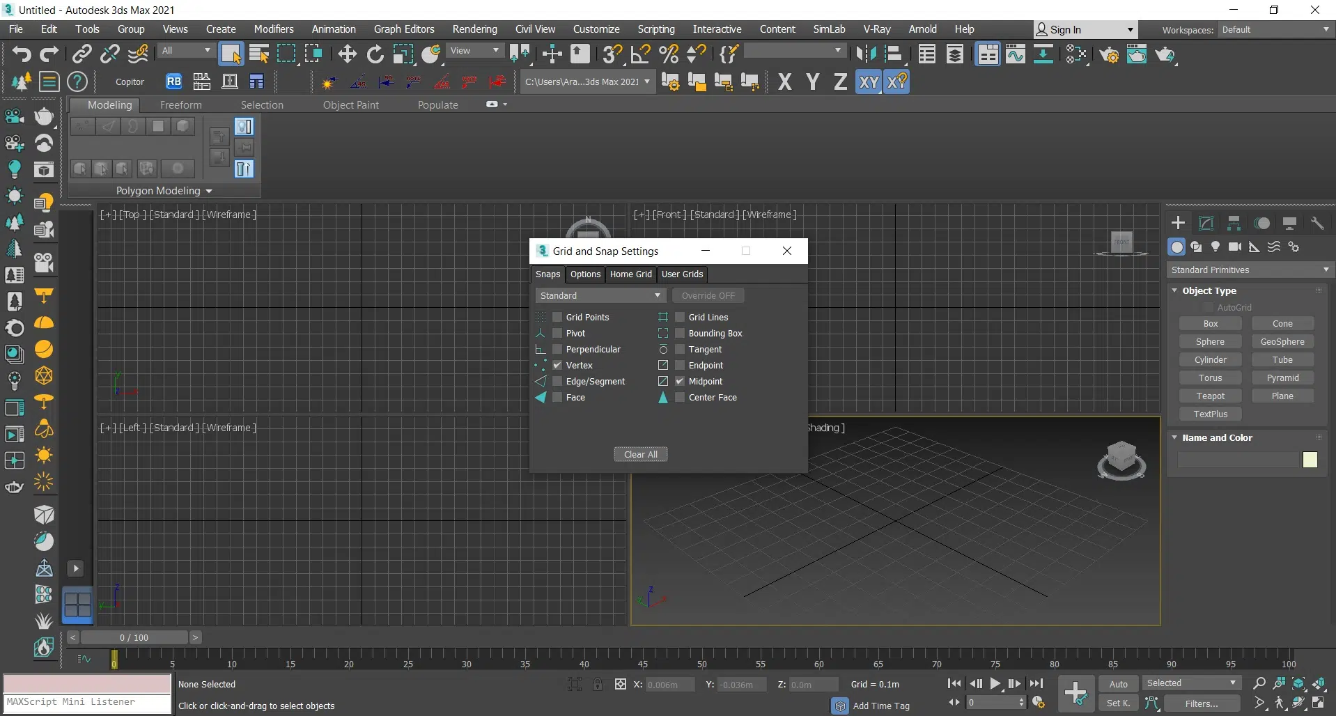
Task: Click the Undo arrow icon
Action: tap(22, 54)
